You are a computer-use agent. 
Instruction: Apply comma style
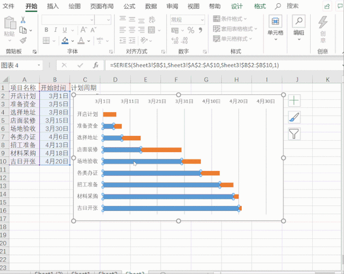tap(200, 30)
